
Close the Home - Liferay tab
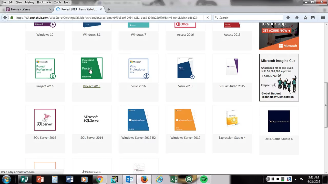50,9
